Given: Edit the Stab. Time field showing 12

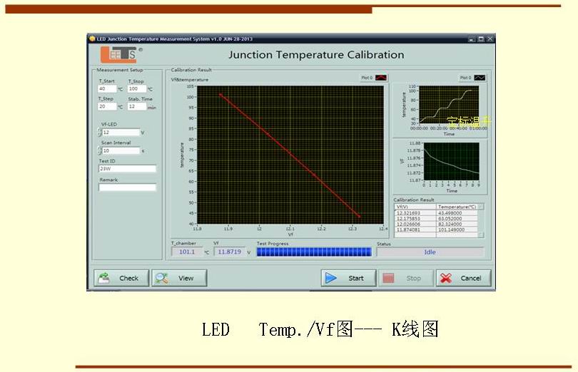Looking at the screenshot, I should (x=137, y=106).
